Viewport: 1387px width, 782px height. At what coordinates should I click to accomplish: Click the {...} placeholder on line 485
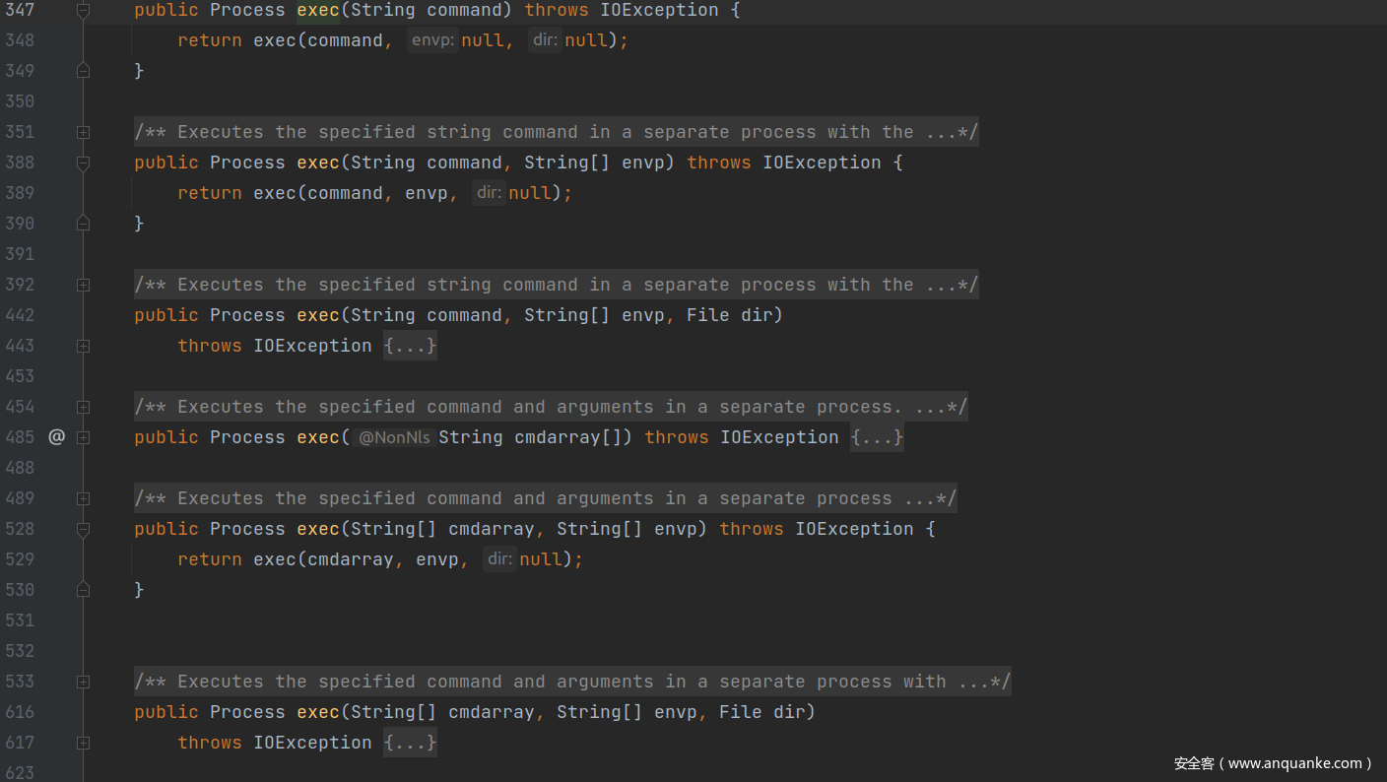877,437
